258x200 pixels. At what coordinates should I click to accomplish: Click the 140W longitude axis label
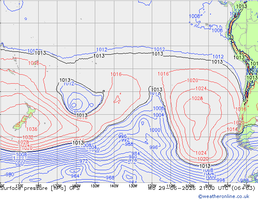114,186
